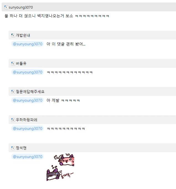Open 질문에답해주세요 username profile
Screen dimensions: 176x189
[x=30, y=92]
